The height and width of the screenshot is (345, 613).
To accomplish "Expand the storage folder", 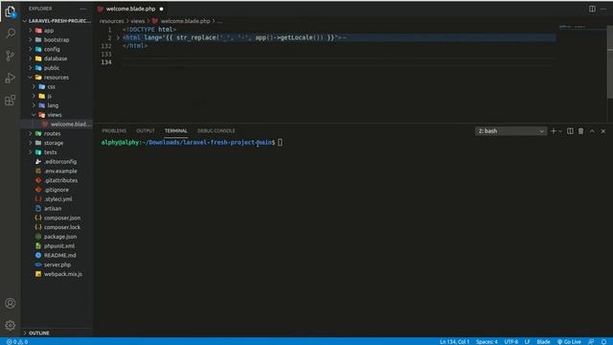I will 54,143.
